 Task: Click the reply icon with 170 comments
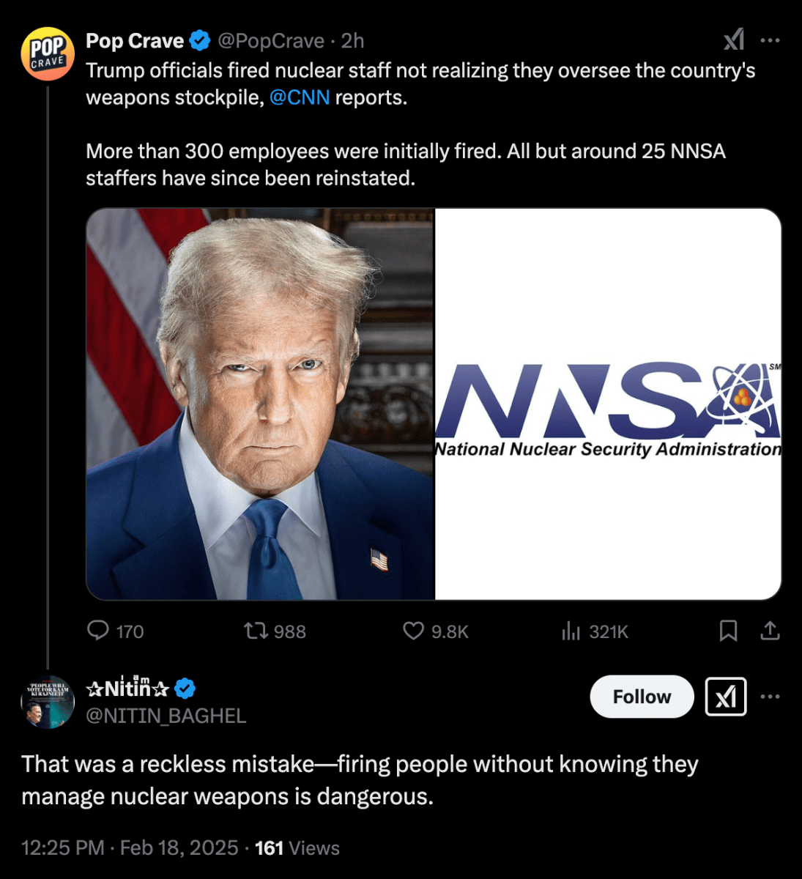[98, 631]
